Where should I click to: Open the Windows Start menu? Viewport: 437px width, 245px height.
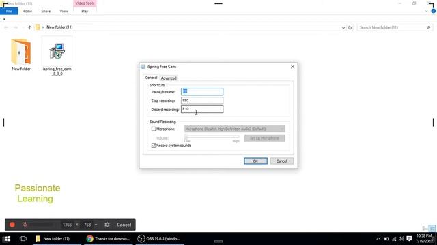[7, 239]
